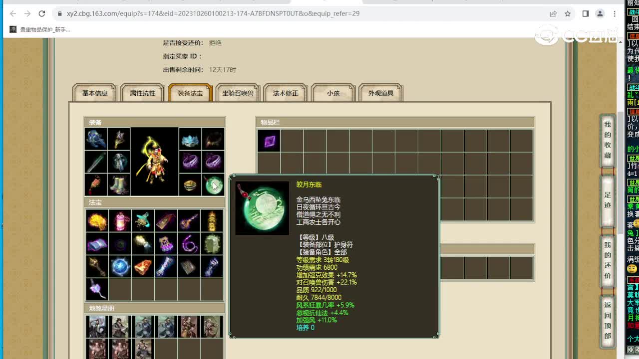
Task: Select the orange seal brick treasure
Action: 143,266
